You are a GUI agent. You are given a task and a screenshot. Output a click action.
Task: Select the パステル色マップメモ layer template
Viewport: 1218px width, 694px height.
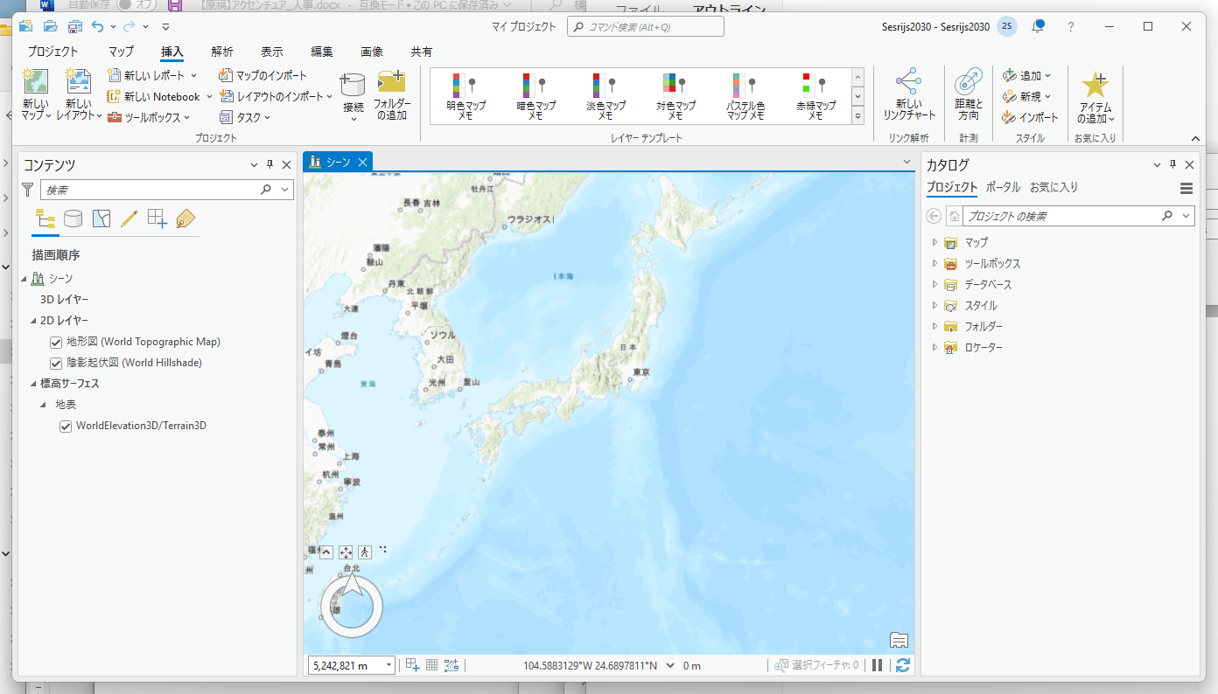[745, 96]
